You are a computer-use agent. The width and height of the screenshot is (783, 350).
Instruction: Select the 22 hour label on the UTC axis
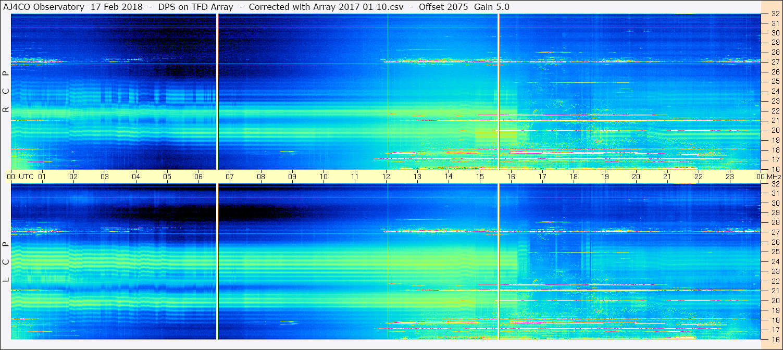pos(699,177)
